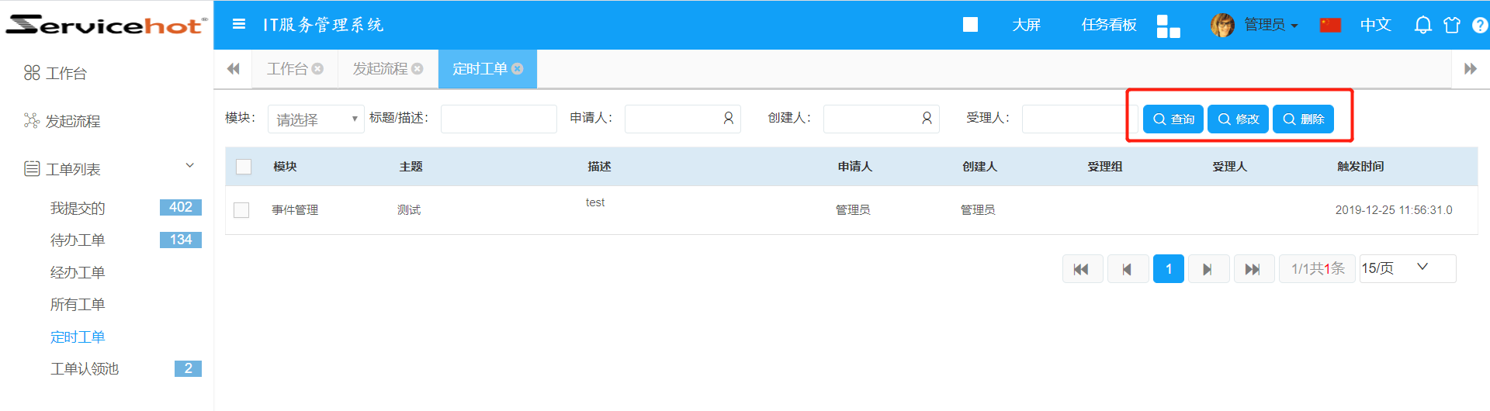Open the 模块 请选择 dropdown

(316, 119)
